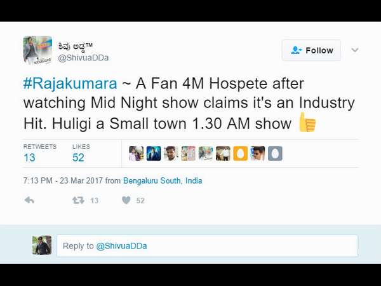Open the sunglasses liker avatar
The width and height of the screenshot is (381, 286).
258,153
